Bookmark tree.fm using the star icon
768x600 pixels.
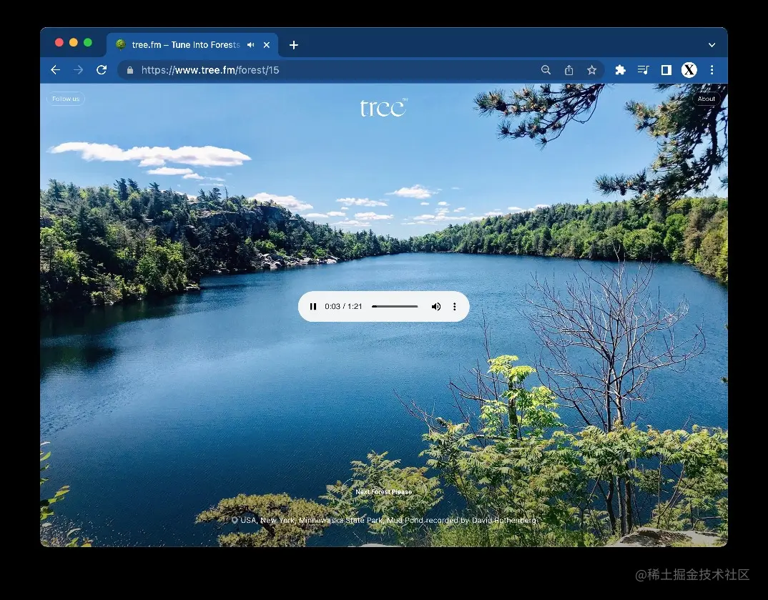[x=591, y=69]
